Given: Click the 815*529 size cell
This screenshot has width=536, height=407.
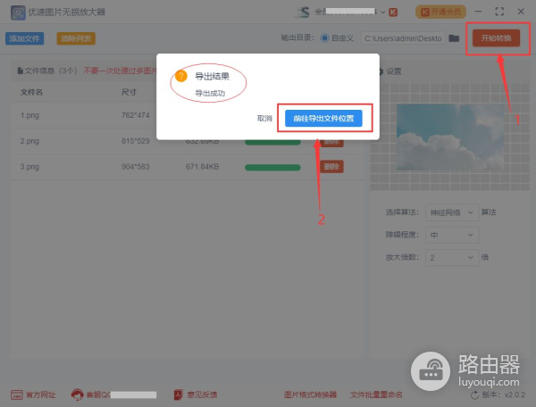Looking at the screenshot, I should coord(136,141).
